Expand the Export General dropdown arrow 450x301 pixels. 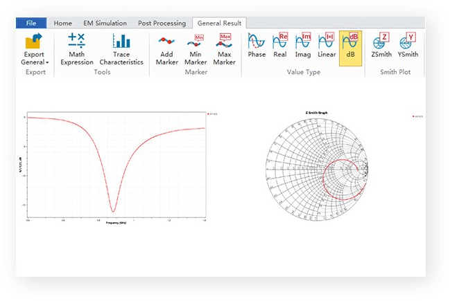(x=47, y=62)
